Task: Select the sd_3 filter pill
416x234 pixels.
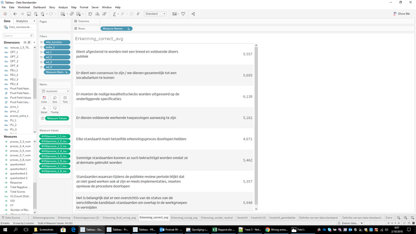Action: 57,62
